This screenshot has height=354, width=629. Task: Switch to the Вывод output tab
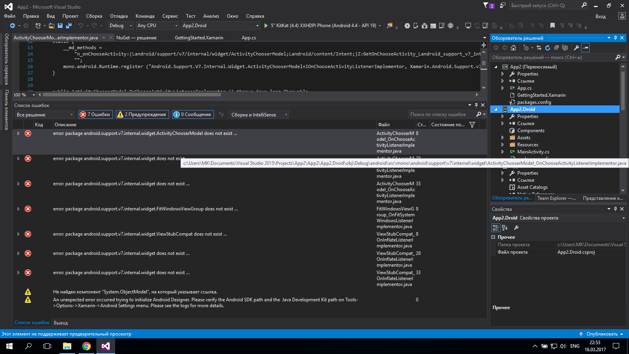[61, 323]
